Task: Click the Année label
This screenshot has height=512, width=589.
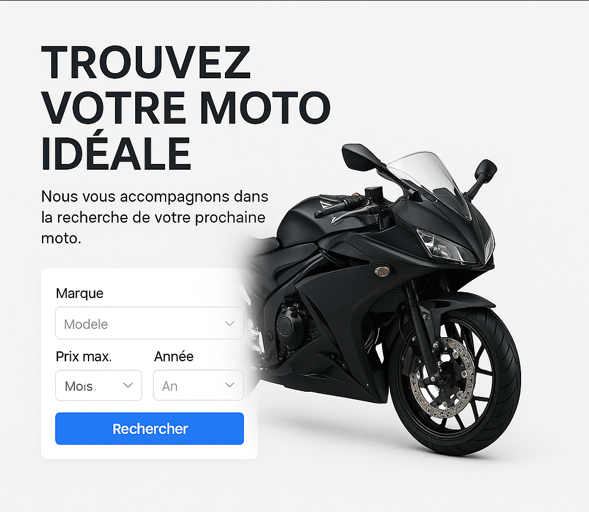Action: [x=174, y=356]
